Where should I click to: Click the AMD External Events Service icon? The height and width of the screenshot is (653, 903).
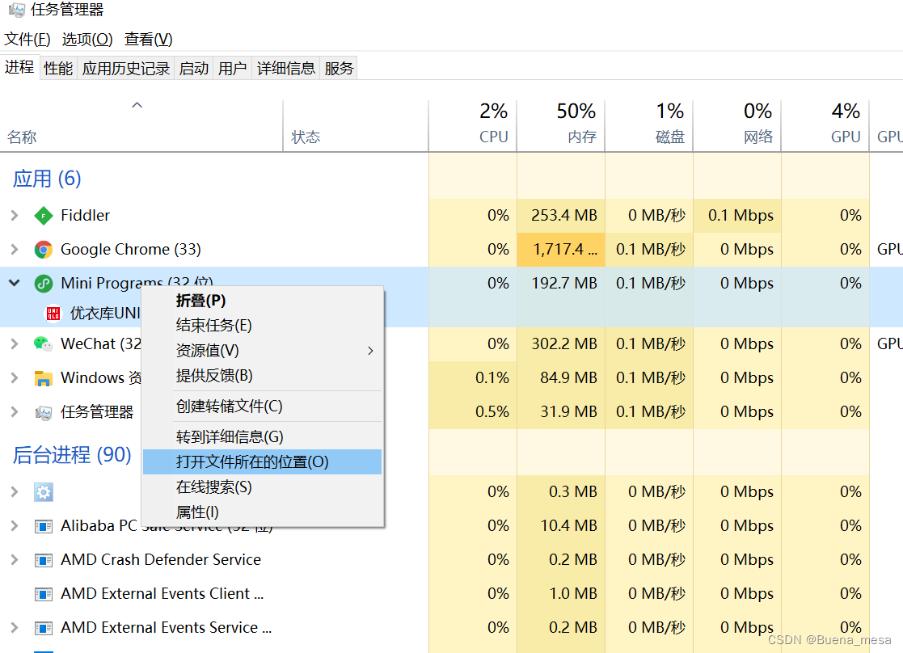click(43, 628)
